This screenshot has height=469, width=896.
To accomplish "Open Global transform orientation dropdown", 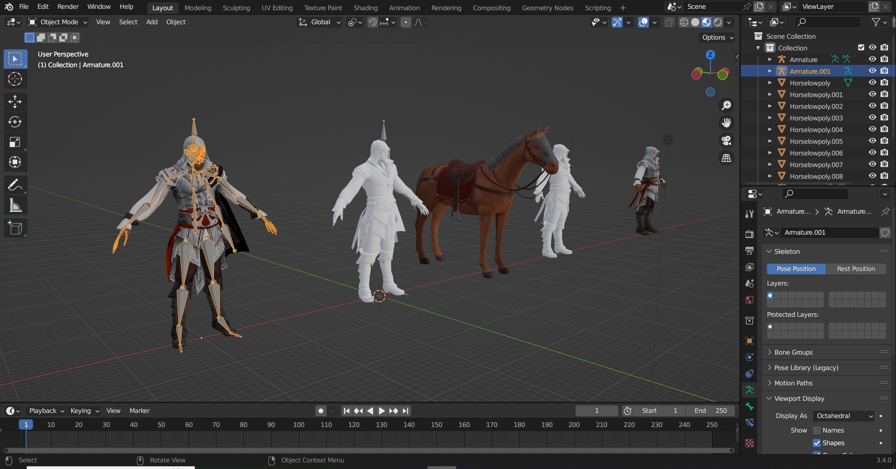I will (x=319, y=22).
